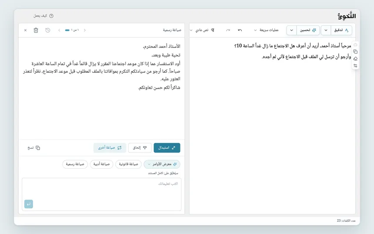Select the صياغة أدبية chip
Image resolution: width=374 pixels, height=234 pixels.
coord(101,164)
